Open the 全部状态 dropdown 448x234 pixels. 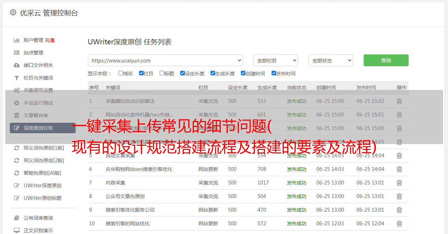[x=331, y=60]
